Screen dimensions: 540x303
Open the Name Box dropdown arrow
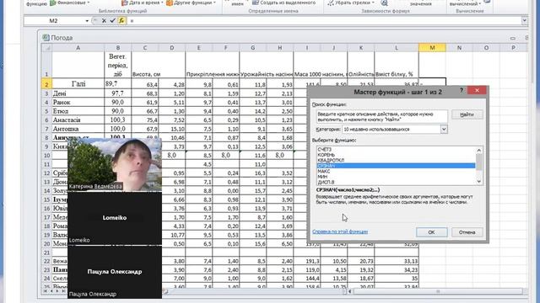pyautogui.click(x=87, y=21)
